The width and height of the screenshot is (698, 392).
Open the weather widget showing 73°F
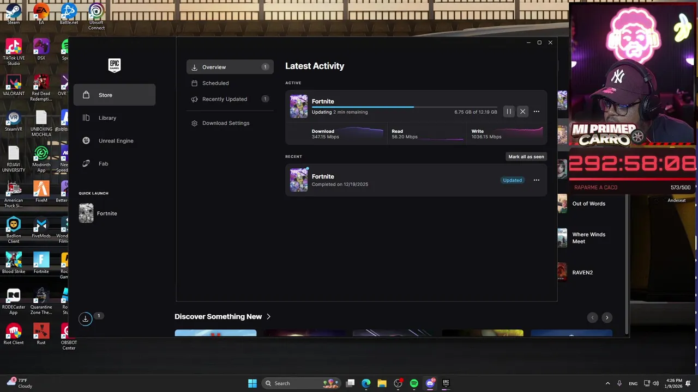[20, 383]
